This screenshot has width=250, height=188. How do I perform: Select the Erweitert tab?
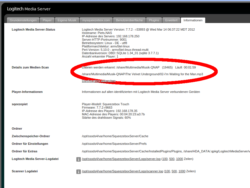[171, 20]
